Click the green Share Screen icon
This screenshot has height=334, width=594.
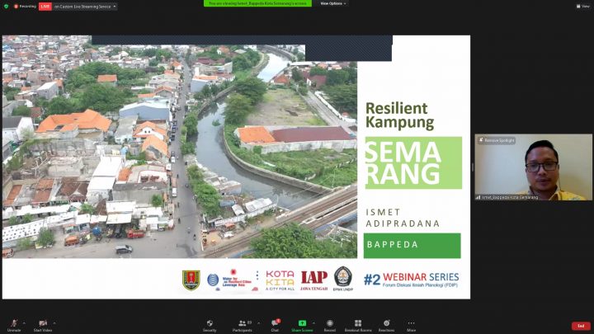click(x=302, y=322)
